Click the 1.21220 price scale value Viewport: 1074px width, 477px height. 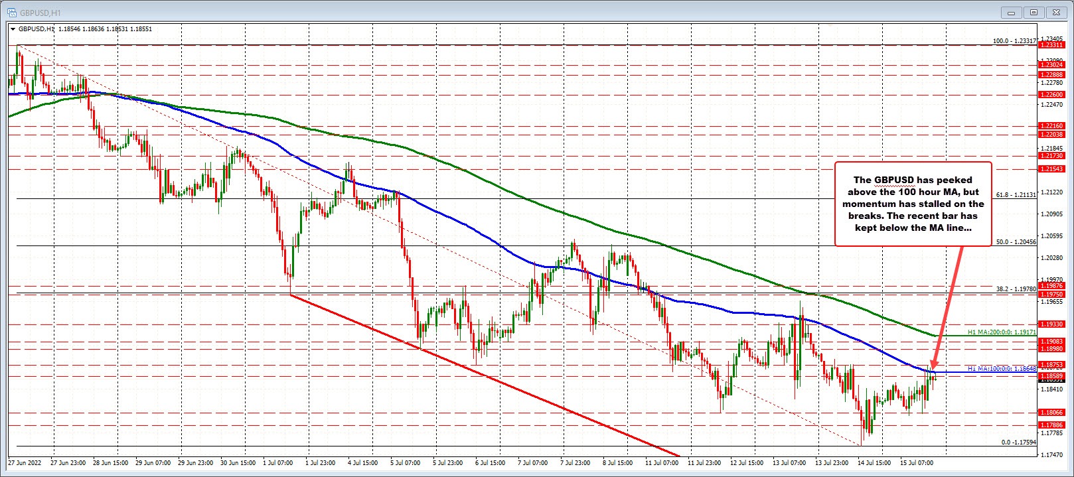[1052, 192]
